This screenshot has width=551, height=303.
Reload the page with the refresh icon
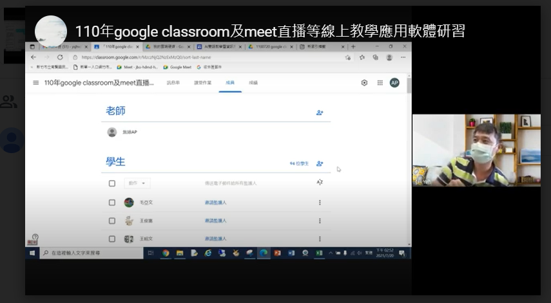point(60,57)
